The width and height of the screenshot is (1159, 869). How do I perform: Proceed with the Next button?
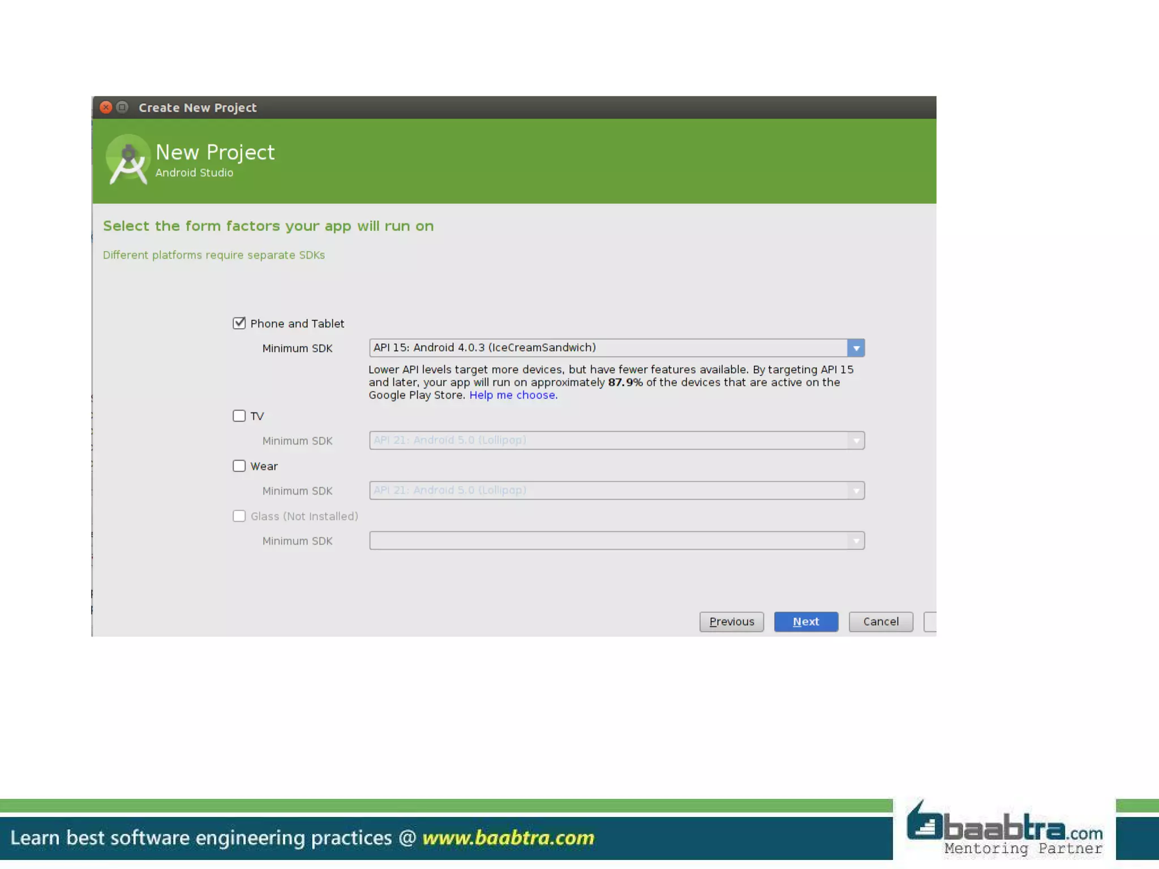pos(805,622)
